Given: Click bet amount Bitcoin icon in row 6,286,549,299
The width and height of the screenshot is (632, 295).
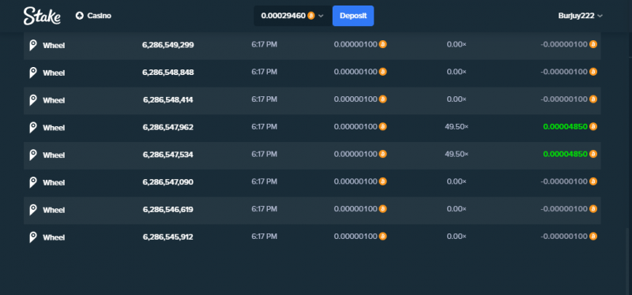Looking at the screenshot, I should pos(382,44).
